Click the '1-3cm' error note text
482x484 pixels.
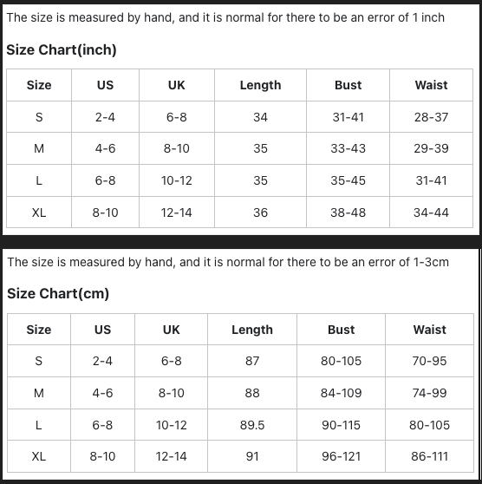coord(431,262)
